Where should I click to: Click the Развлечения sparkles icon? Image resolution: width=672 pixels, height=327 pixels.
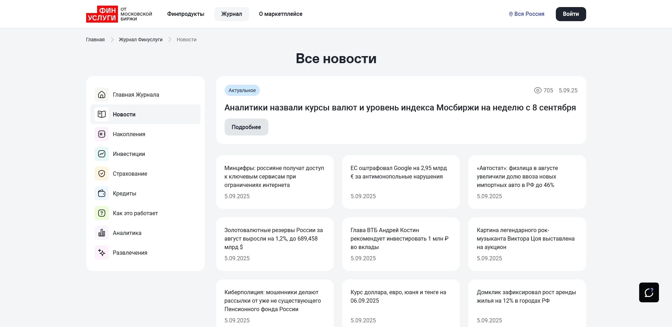[101, 253]
